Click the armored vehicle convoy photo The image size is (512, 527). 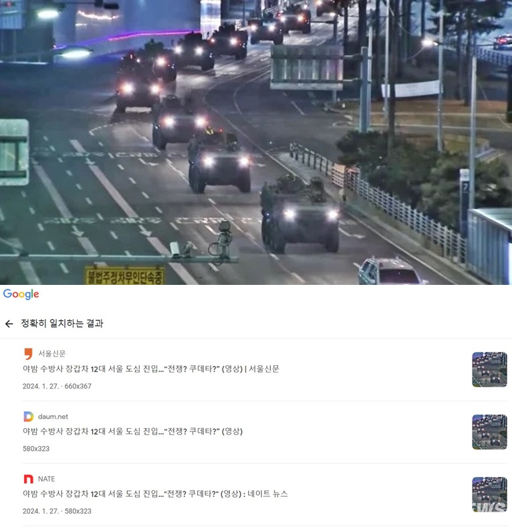pyautogui.click(x=256, y=142)
